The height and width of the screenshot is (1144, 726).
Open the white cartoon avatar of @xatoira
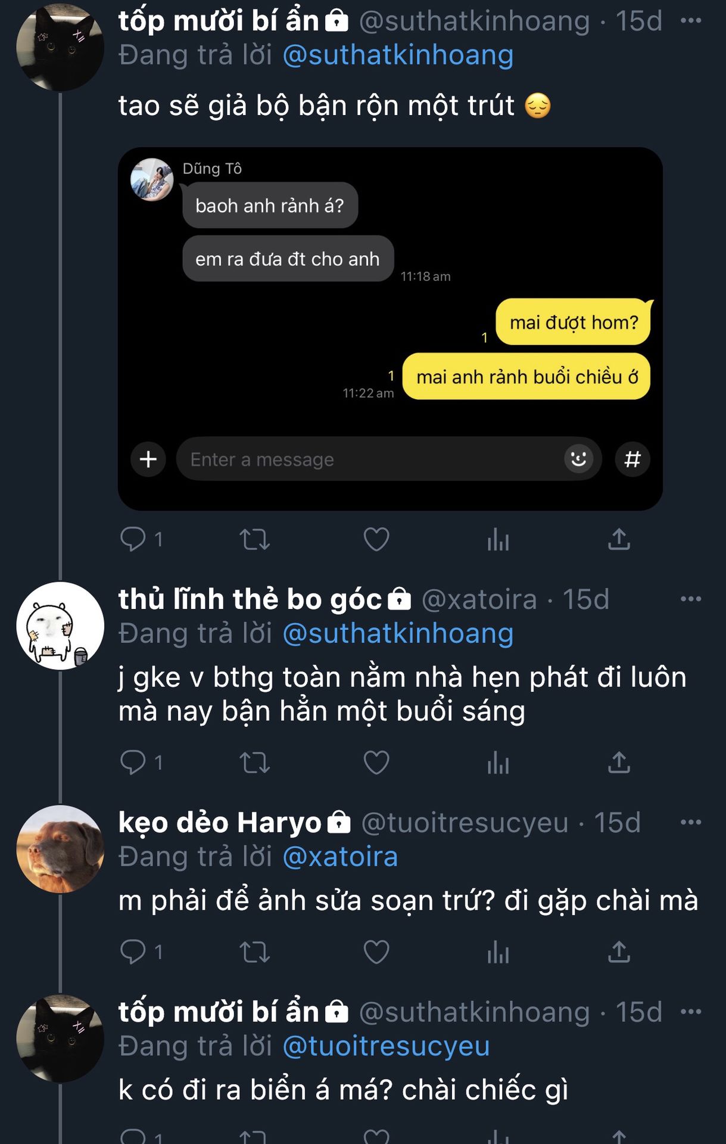tap(60, 626)
